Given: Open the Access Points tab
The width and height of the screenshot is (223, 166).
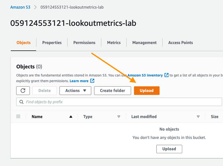Looking at the screenshot, I should [181, 43].
